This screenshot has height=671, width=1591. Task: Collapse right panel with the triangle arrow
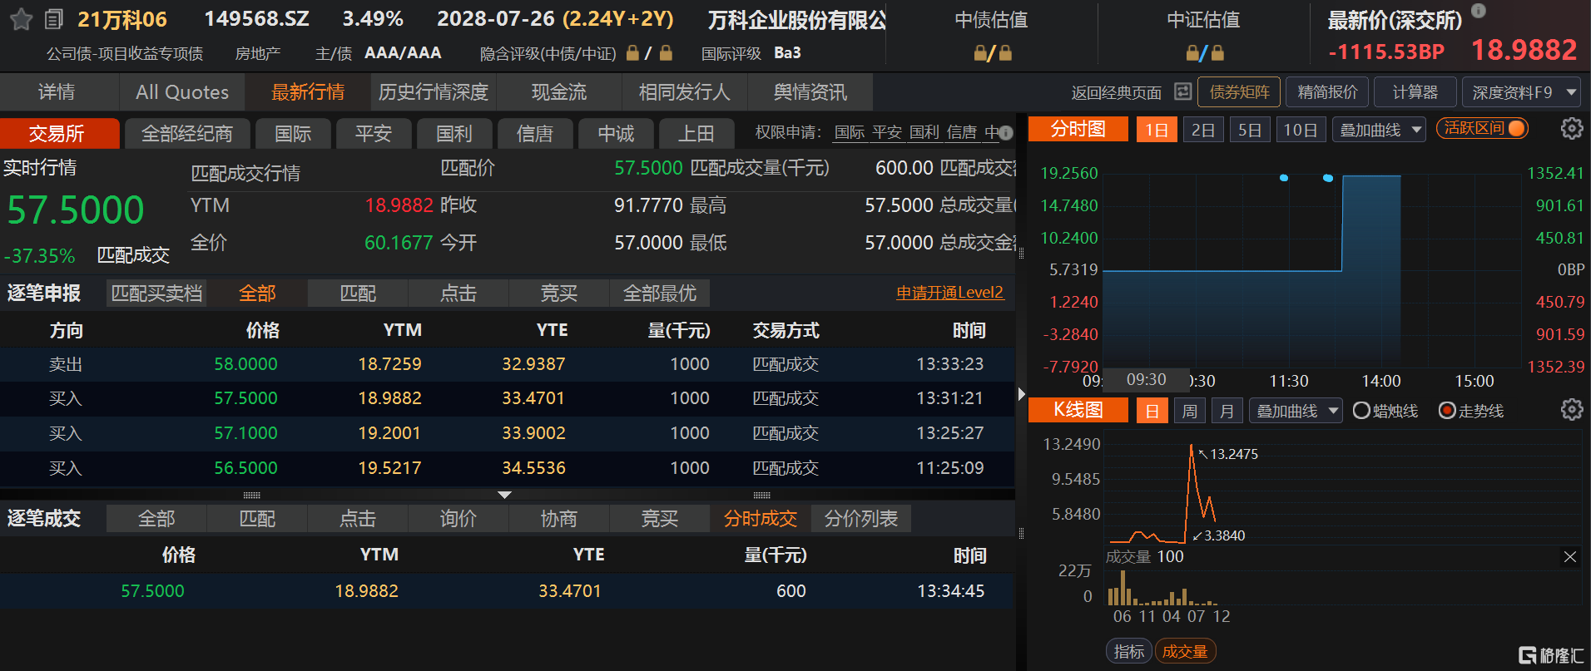[1021, 394]
